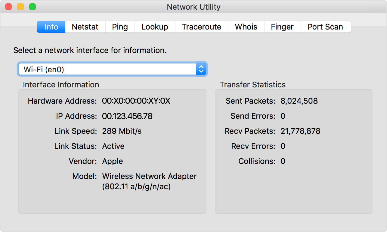Switch back to the Info tab
Image resolution: width=387 pixels, height=232 pixels.
(51, 27)
